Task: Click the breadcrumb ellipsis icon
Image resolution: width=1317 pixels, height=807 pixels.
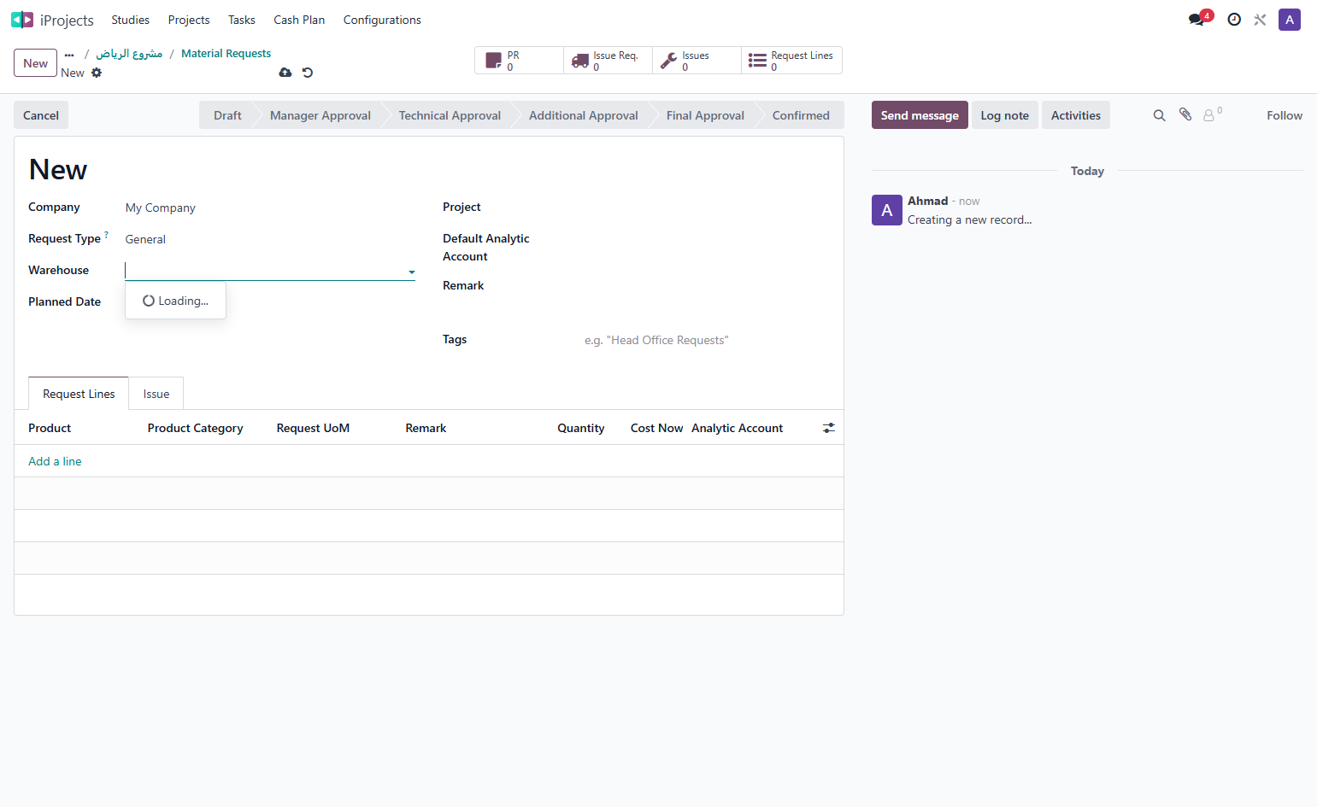Action: 69,54
